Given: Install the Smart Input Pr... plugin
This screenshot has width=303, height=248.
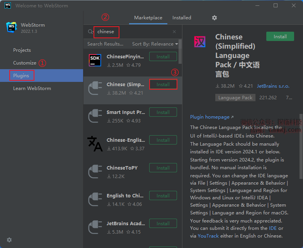Looking at the screenshot, I should (163, 112).
